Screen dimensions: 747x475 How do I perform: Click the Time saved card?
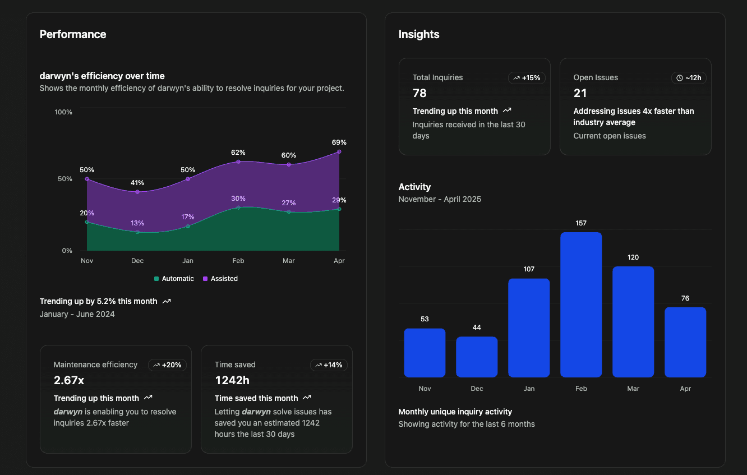[x=276, y=399]
